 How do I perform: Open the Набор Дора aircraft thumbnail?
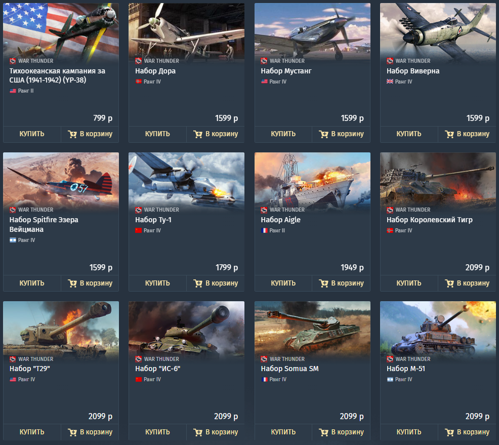point(186,32)
